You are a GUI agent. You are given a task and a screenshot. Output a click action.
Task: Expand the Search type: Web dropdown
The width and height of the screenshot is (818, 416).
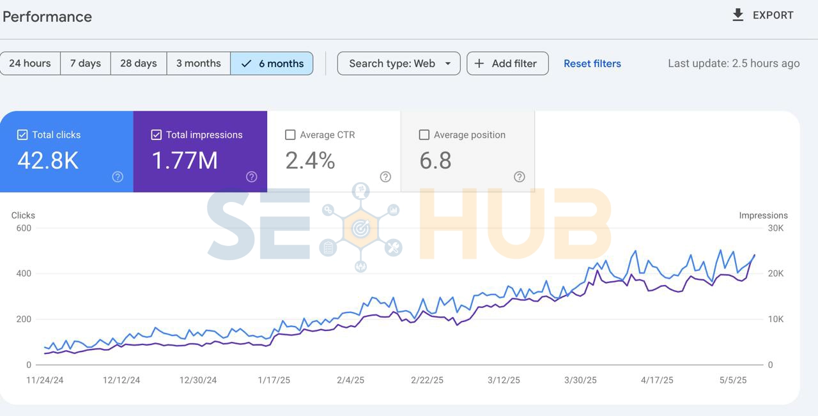coord(392,63)
